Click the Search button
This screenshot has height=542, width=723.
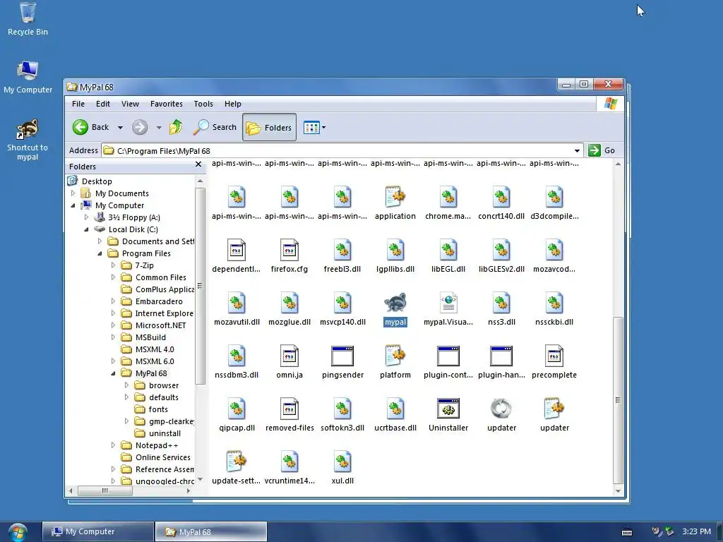(215, 127)
